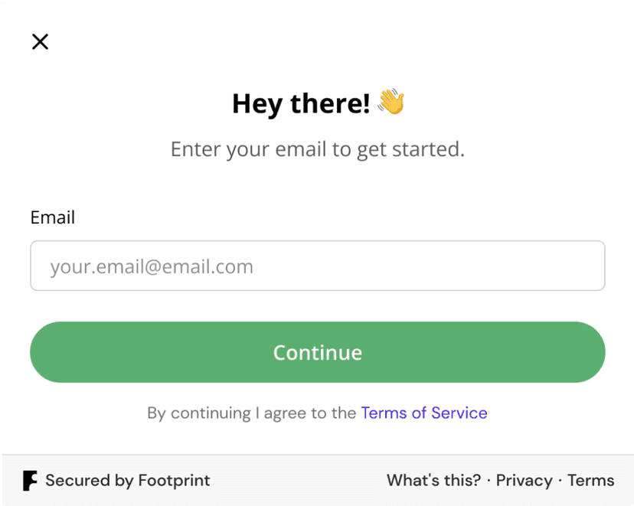Focus the Email input field
This screenshot has width=634, height=506.
318,266
